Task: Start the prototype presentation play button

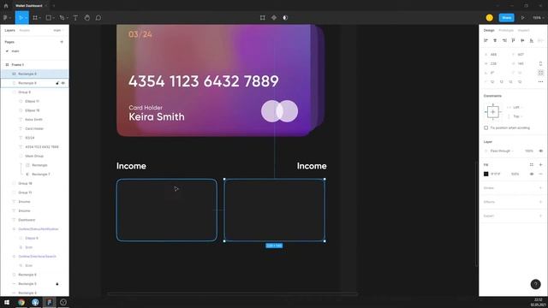Action: point(523,18)
